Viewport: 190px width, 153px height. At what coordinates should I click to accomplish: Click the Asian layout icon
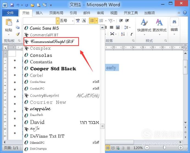pos(112,34)
